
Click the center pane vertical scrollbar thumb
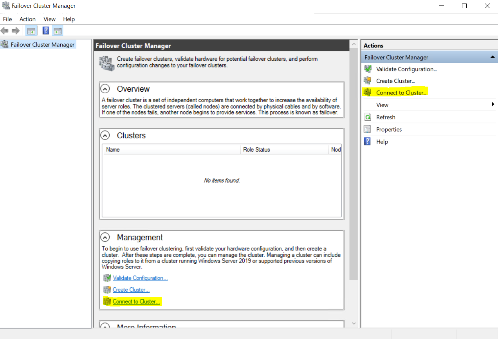pos(354,165)
